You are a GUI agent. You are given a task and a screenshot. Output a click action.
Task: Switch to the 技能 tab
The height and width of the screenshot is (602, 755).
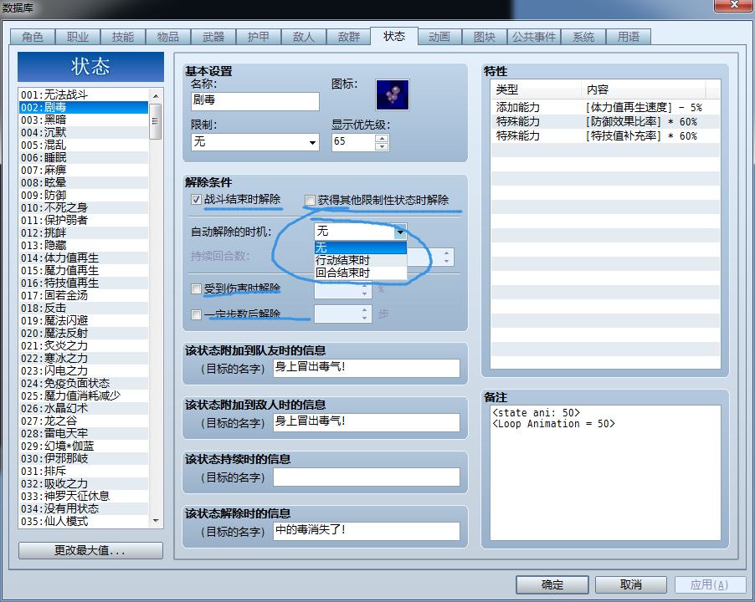click(123, 37)
